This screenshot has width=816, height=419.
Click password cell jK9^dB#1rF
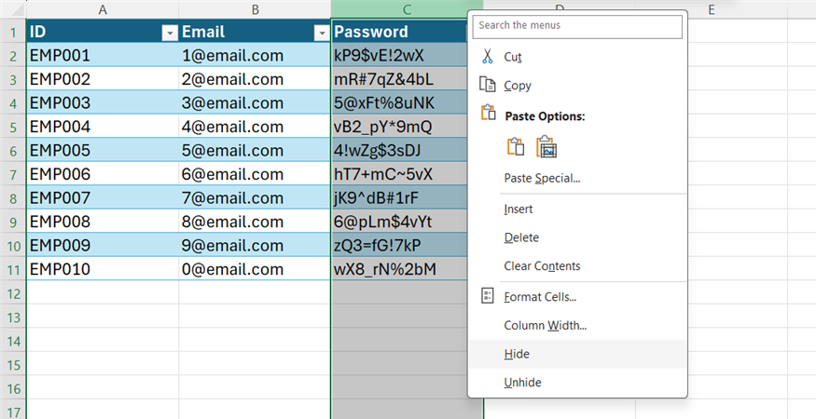[399, 197]
